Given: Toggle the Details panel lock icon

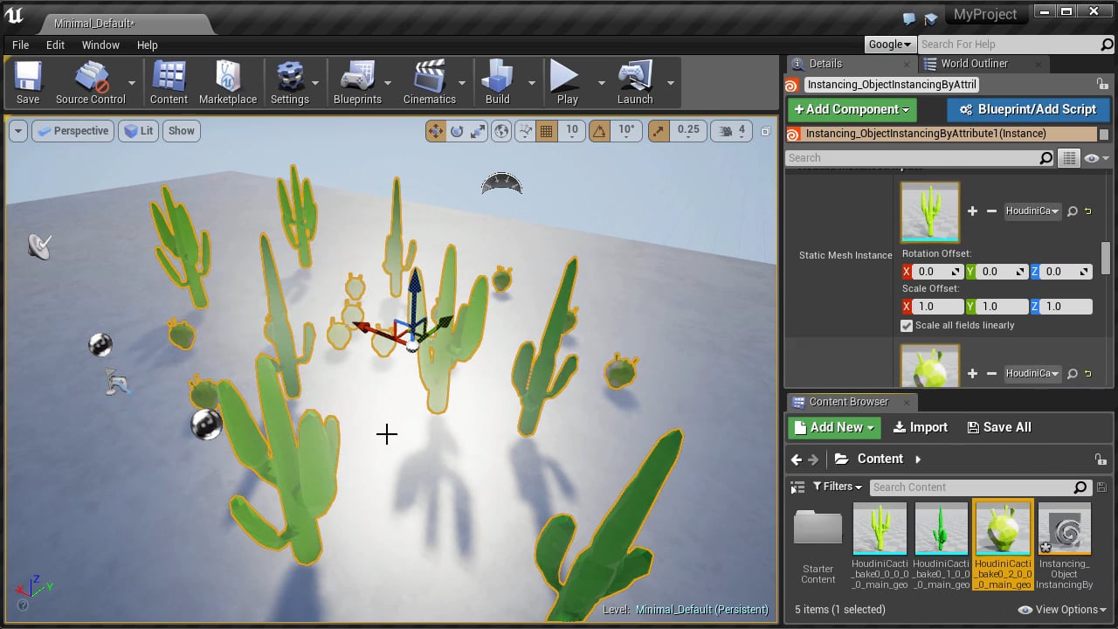Looking at the screenshot, I should coord(1102,85).
